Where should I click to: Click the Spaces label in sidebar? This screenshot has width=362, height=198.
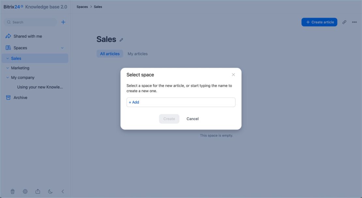(20, 48)
